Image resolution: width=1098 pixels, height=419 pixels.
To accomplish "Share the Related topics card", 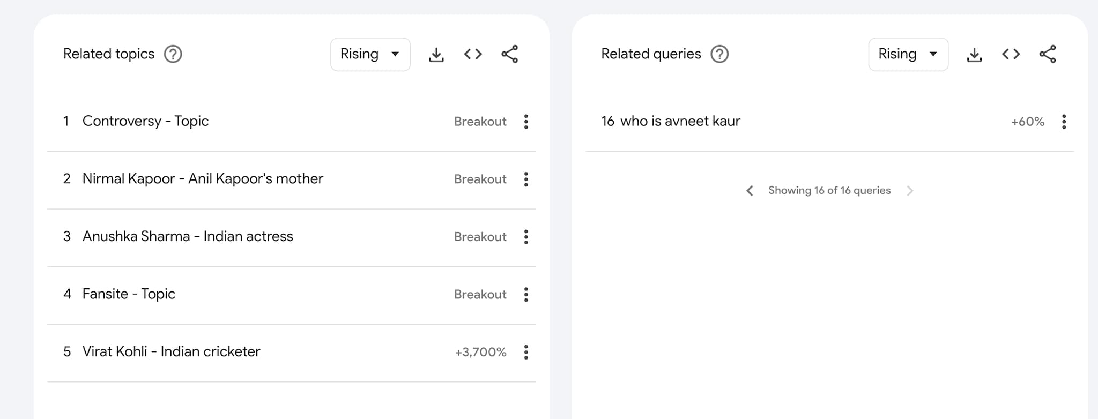I will coord(509,54).
